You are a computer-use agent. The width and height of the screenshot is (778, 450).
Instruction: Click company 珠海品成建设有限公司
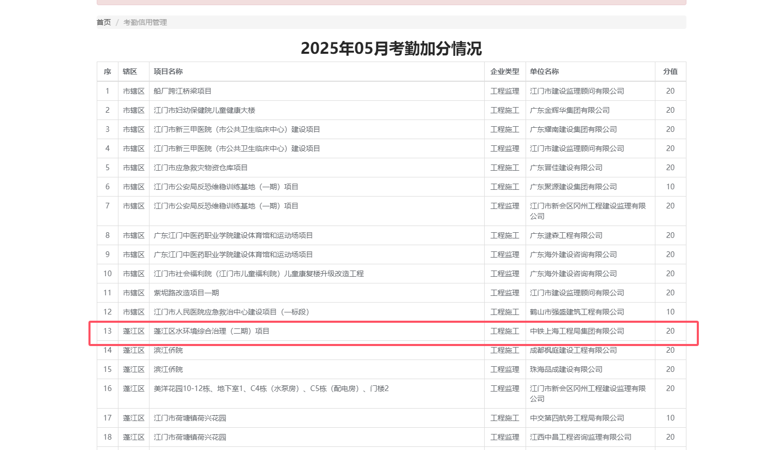(x=566, y=369)
